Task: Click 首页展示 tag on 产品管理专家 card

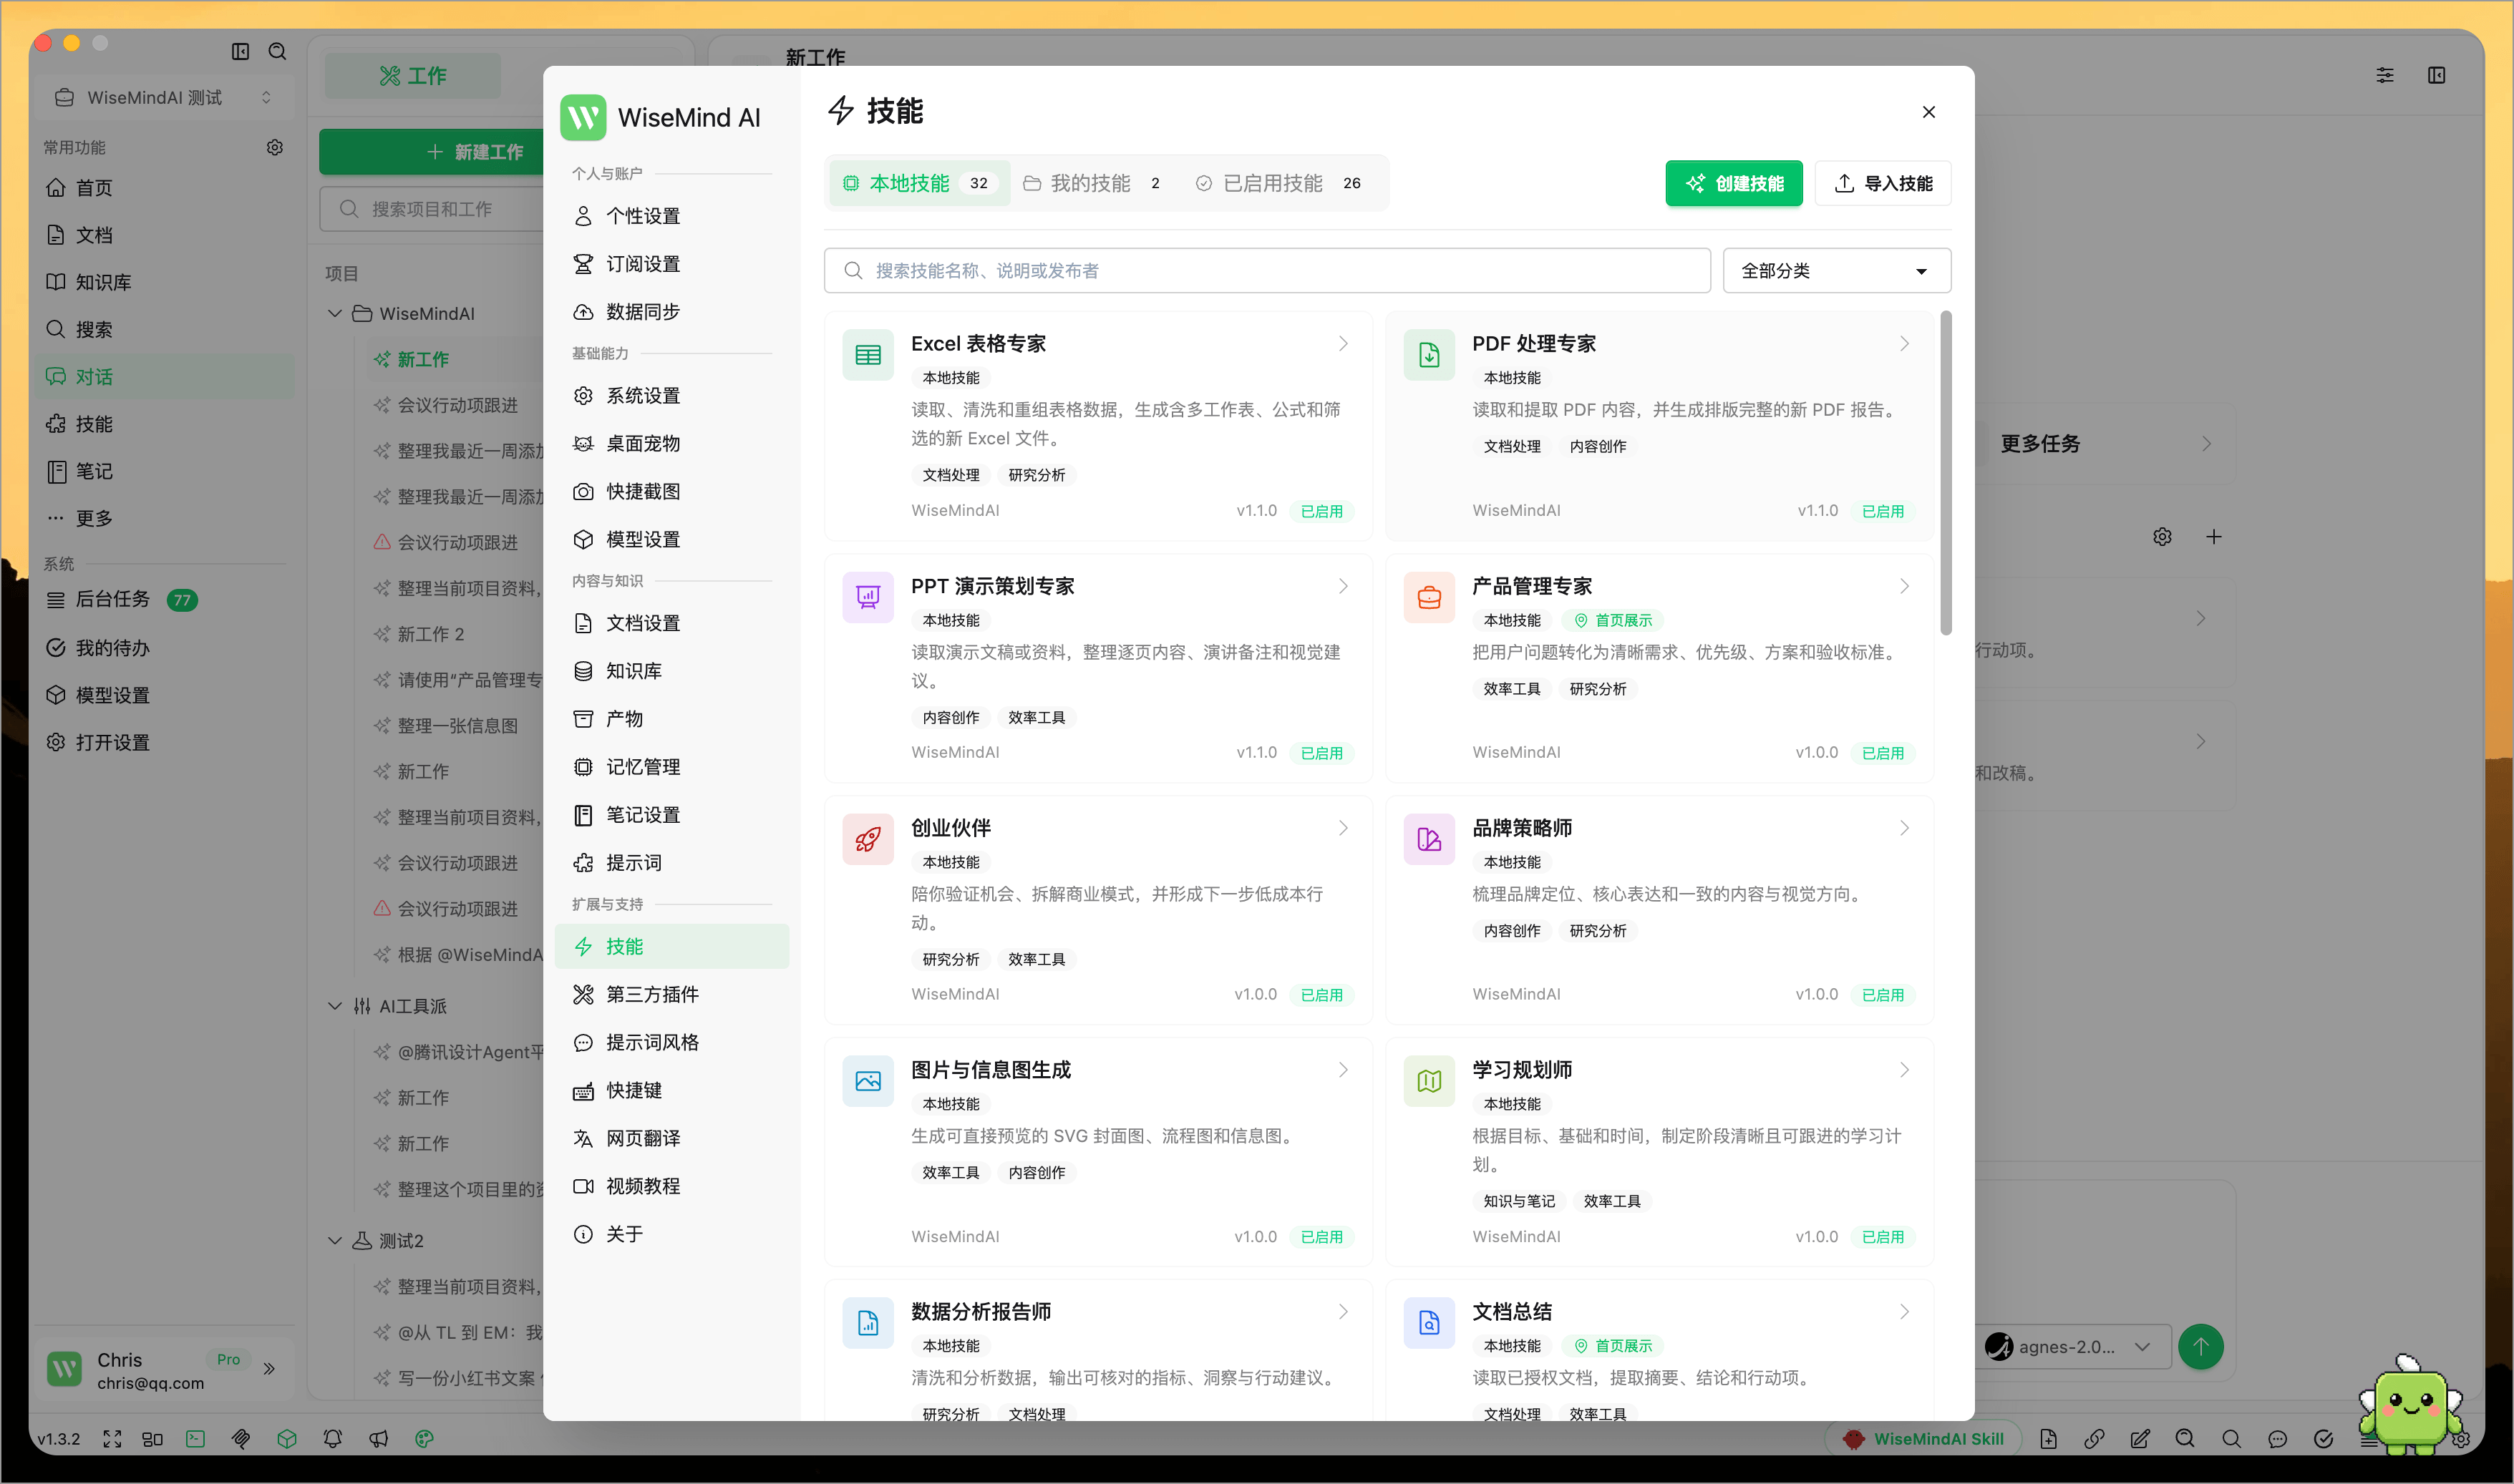Action: tap(1613, 620)
